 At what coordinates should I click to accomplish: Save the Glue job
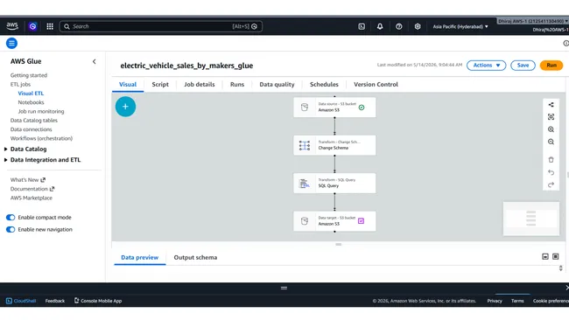pyautogui.click(x=523, y=66)
